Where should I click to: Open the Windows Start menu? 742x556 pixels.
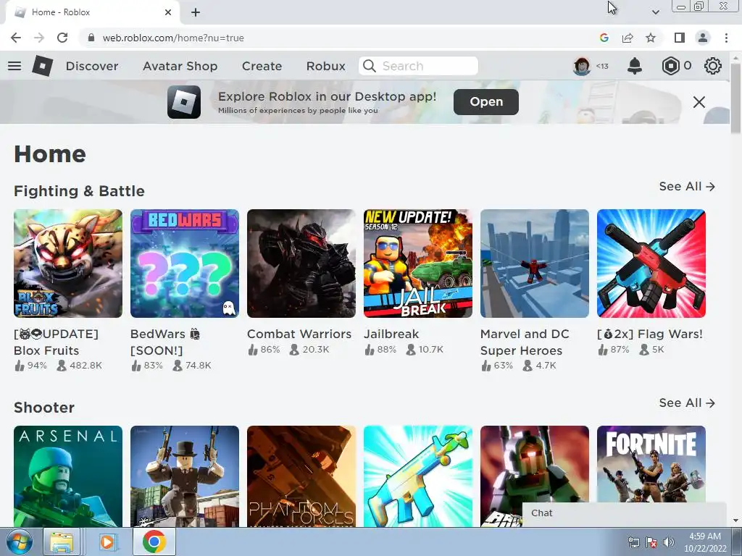click(x=19, y=542)
